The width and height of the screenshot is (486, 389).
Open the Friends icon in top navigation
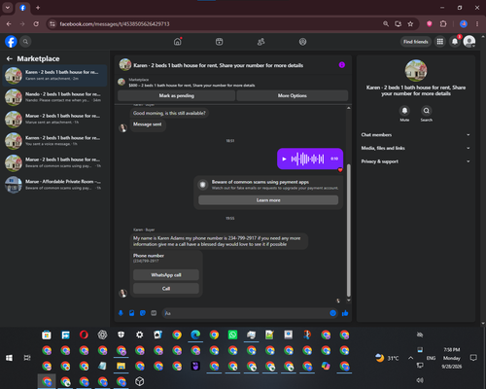[x=260, y=42]
